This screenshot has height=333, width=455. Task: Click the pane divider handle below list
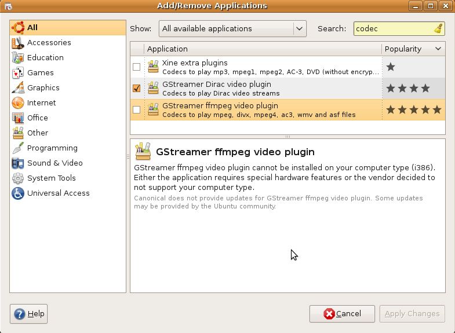287,137
